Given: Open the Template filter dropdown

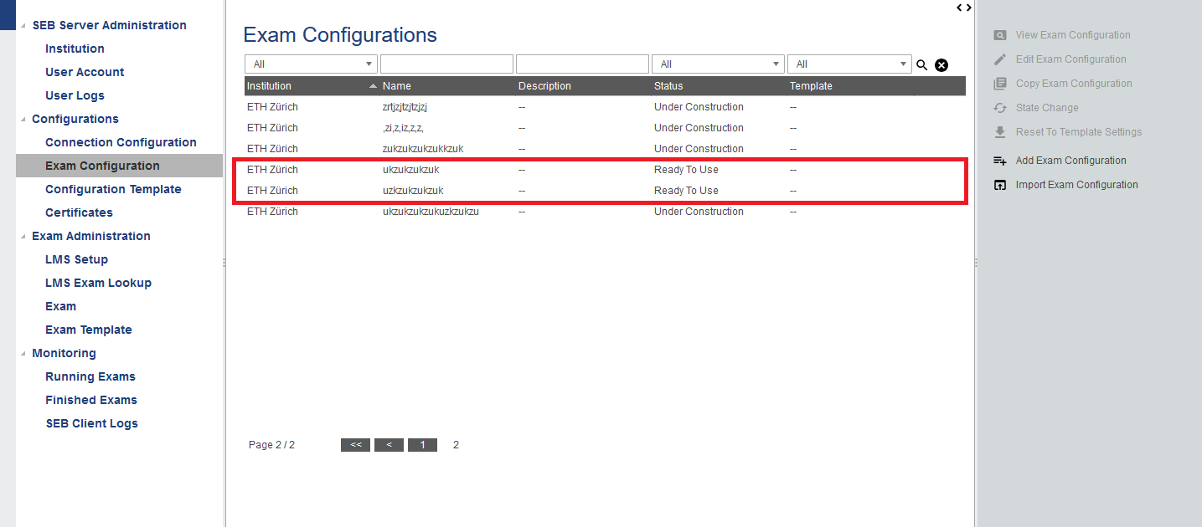Looking at the screenshot, I should click(849, 64).
